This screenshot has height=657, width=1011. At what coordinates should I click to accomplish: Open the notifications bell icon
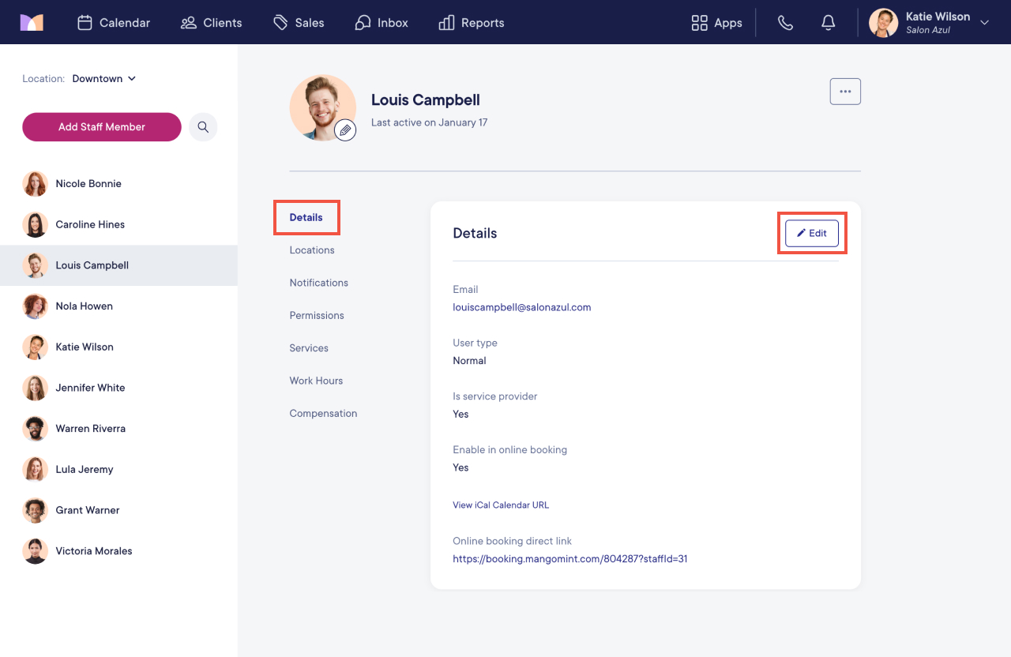pos(828,23)
